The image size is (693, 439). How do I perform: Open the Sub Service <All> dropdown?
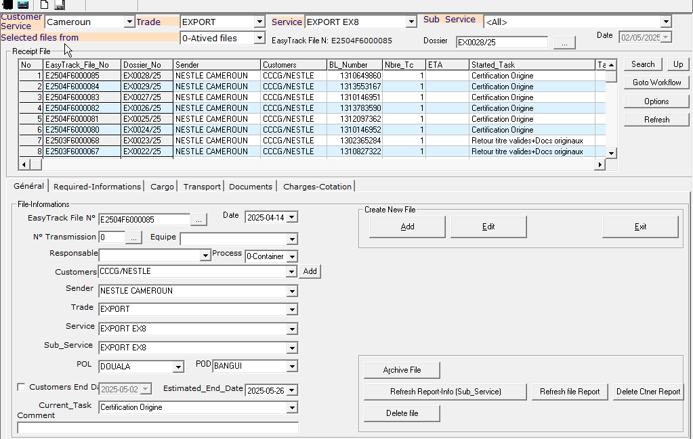coord(665,22)
